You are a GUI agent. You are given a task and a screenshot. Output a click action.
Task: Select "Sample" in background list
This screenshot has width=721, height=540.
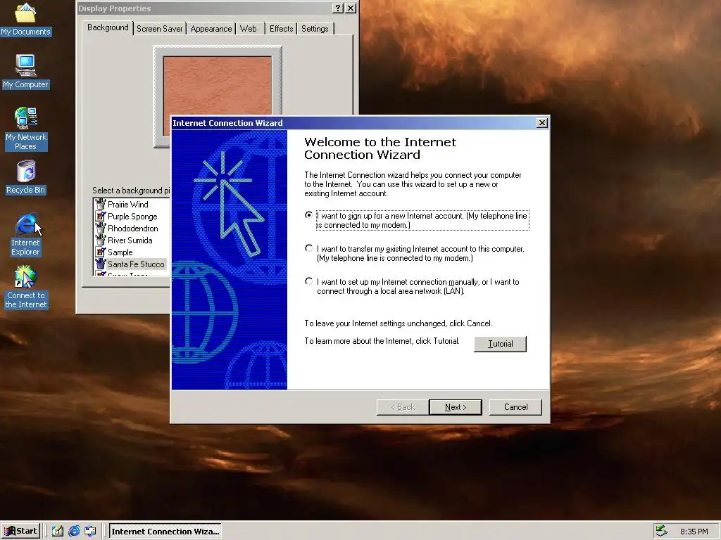coord(120,252)
